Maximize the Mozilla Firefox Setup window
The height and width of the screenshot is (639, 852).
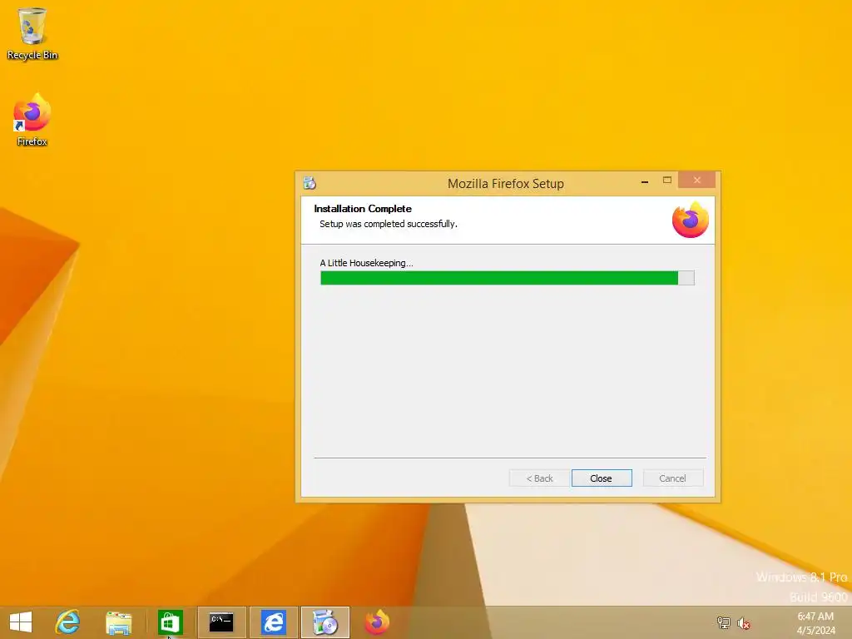[x=667, y=181]
